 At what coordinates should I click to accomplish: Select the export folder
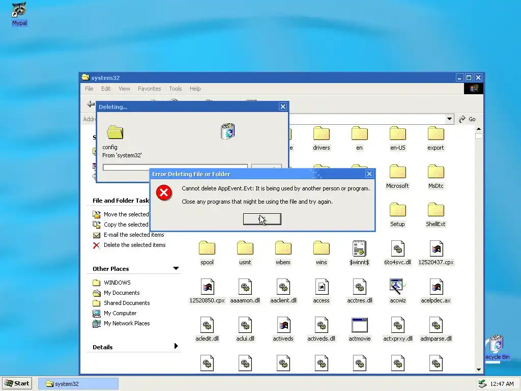tap(436, 138)
